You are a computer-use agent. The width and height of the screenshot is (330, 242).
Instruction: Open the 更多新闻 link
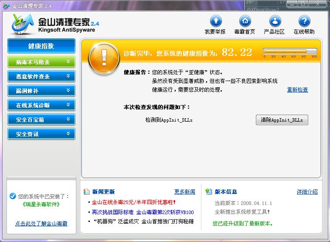184,192
